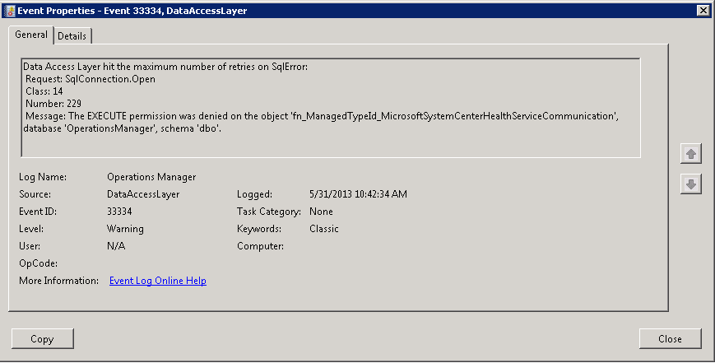Click the Event Properties title bar icon

pyautogui.click(x=9, y=11)
